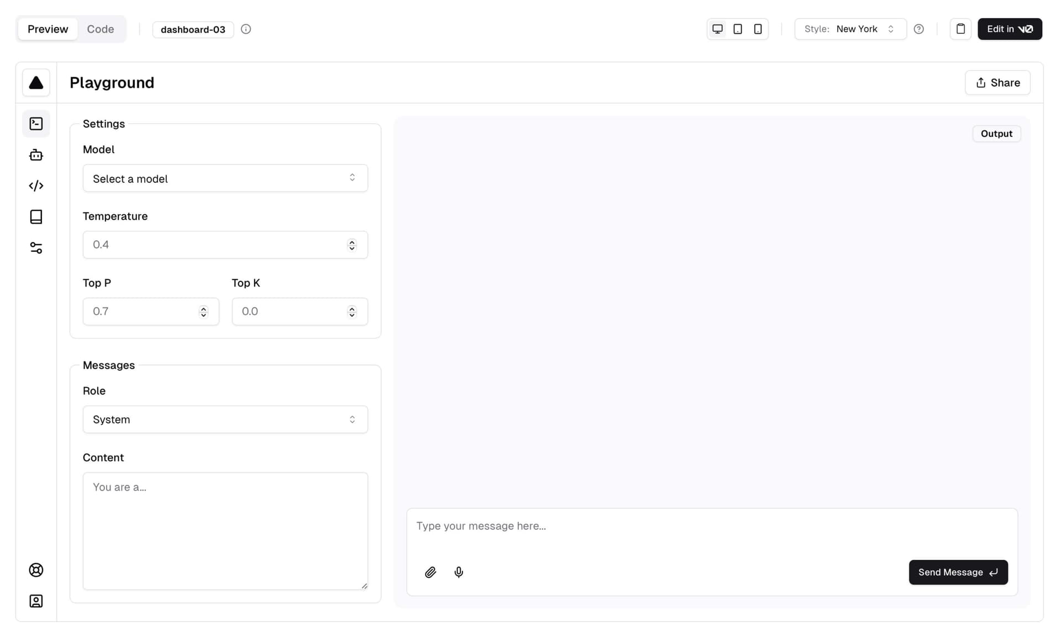Open the Style New York dropdown

pyautogui.click(x=850, y=29)
